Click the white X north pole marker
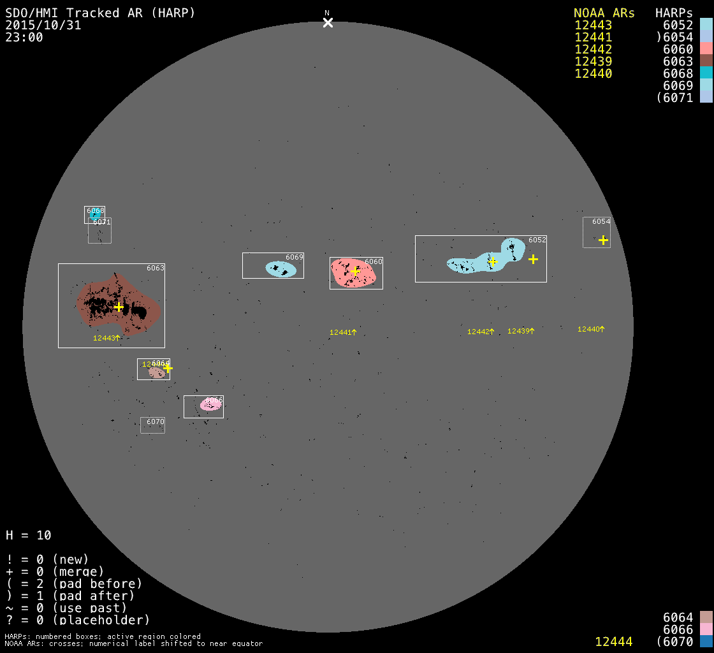 pos(328,22)
